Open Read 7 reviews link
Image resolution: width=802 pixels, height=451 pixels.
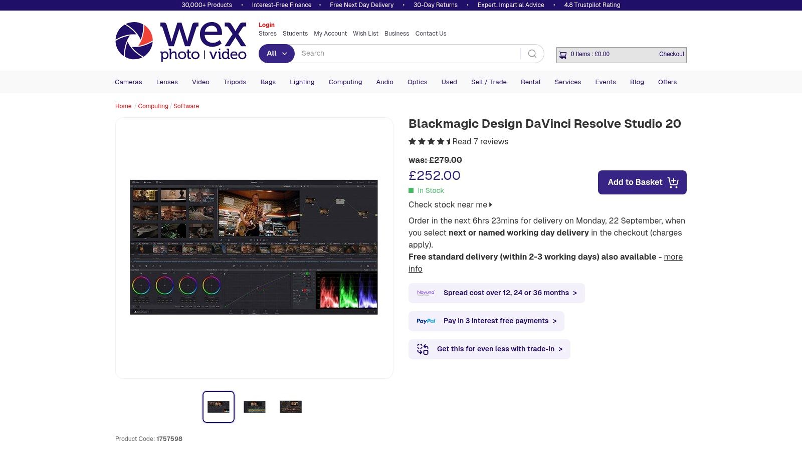pyautogui.click(x=480, y=142)
